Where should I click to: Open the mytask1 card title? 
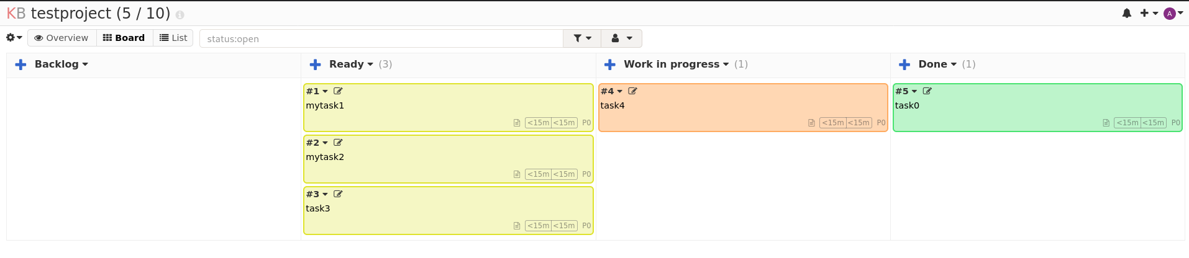pyautogui.click(x=325, y=105)
